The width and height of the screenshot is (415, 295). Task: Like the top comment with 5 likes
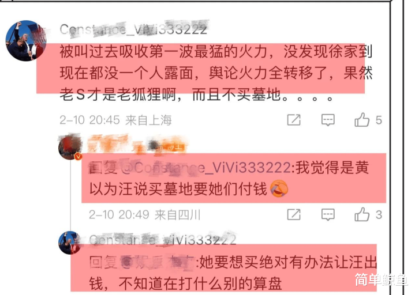click(362, 120)
